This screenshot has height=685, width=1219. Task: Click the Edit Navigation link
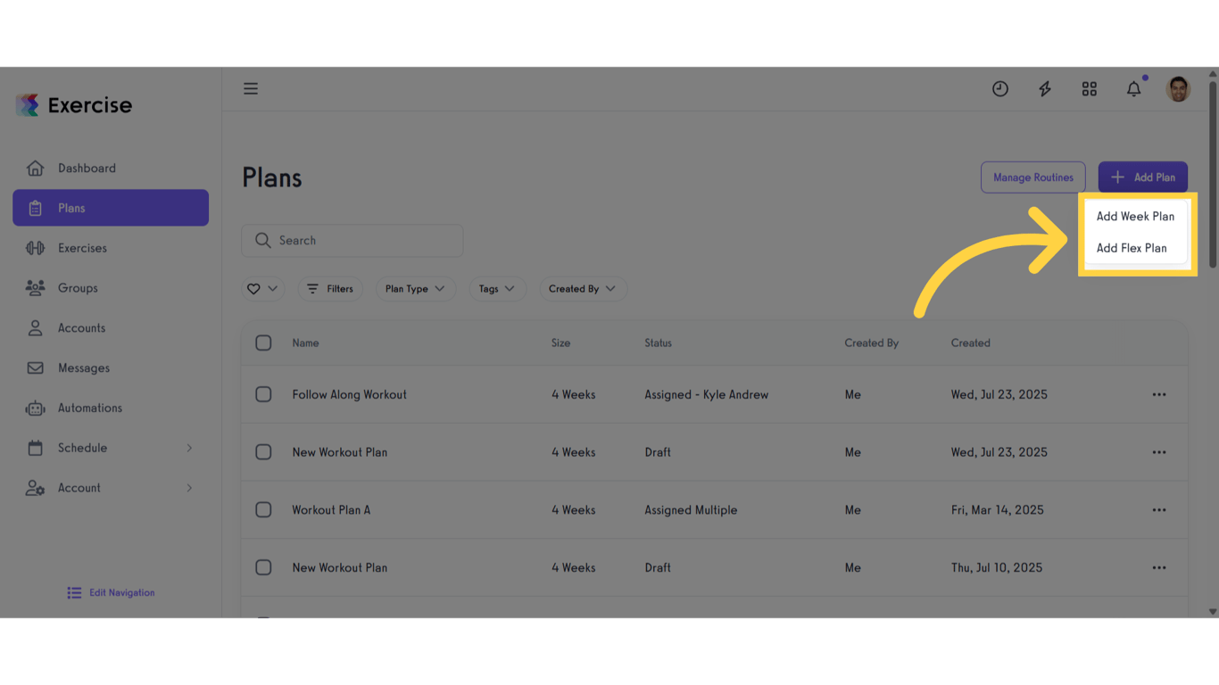click(x=111, y=592)
